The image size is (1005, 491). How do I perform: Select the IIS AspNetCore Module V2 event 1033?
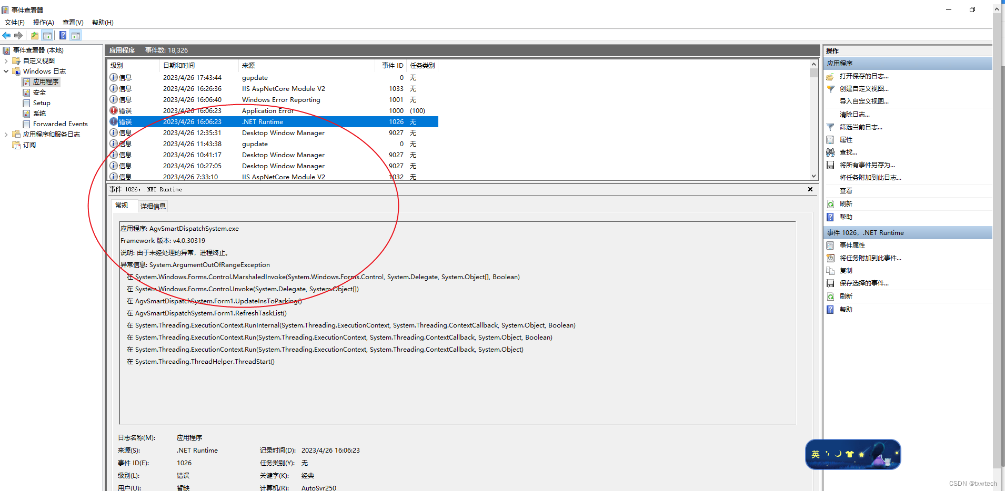(273, 89)
